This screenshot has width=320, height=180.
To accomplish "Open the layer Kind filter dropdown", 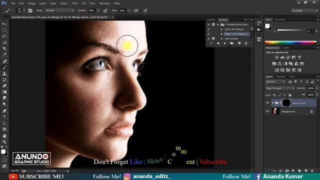I will coord(275,81).
